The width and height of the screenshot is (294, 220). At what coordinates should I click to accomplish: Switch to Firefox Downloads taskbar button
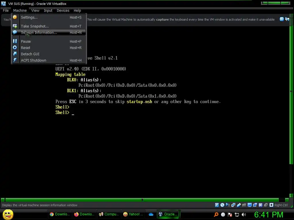84,214
